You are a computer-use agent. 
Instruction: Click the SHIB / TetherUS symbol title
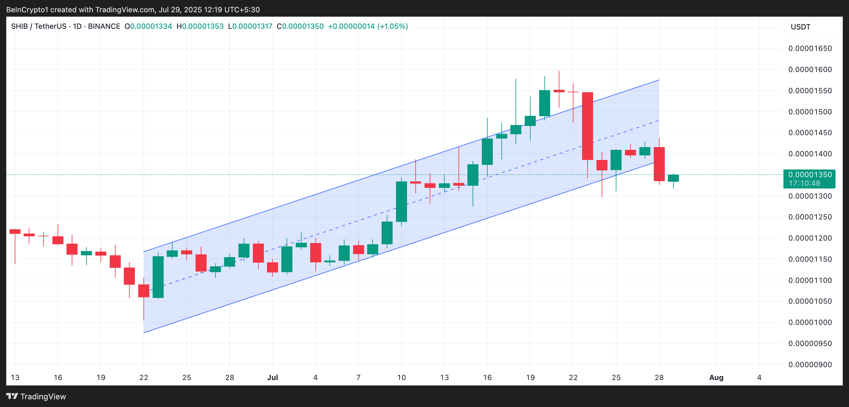[39, 26]
